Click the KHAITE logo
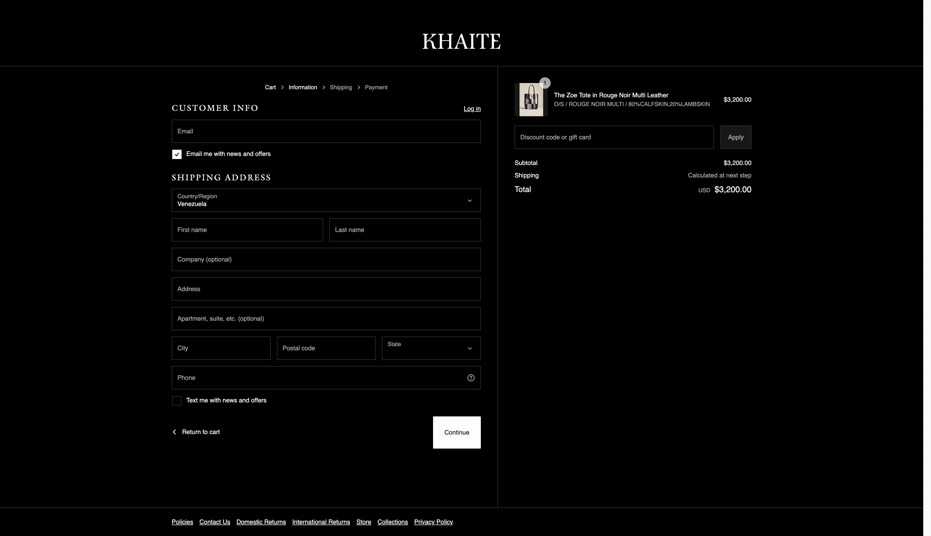This screenshot has height=536, width=931. (461, 41)
